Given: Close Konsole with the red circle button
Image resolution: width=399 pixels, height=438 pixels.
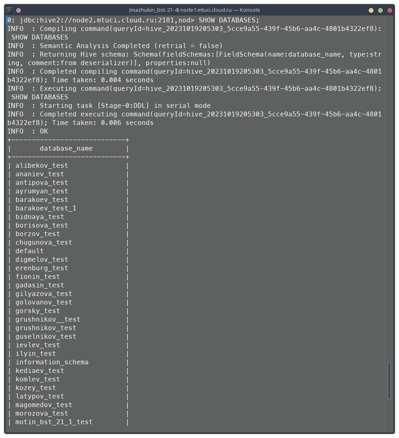Looking at the screenshot, I should point(390,10).
